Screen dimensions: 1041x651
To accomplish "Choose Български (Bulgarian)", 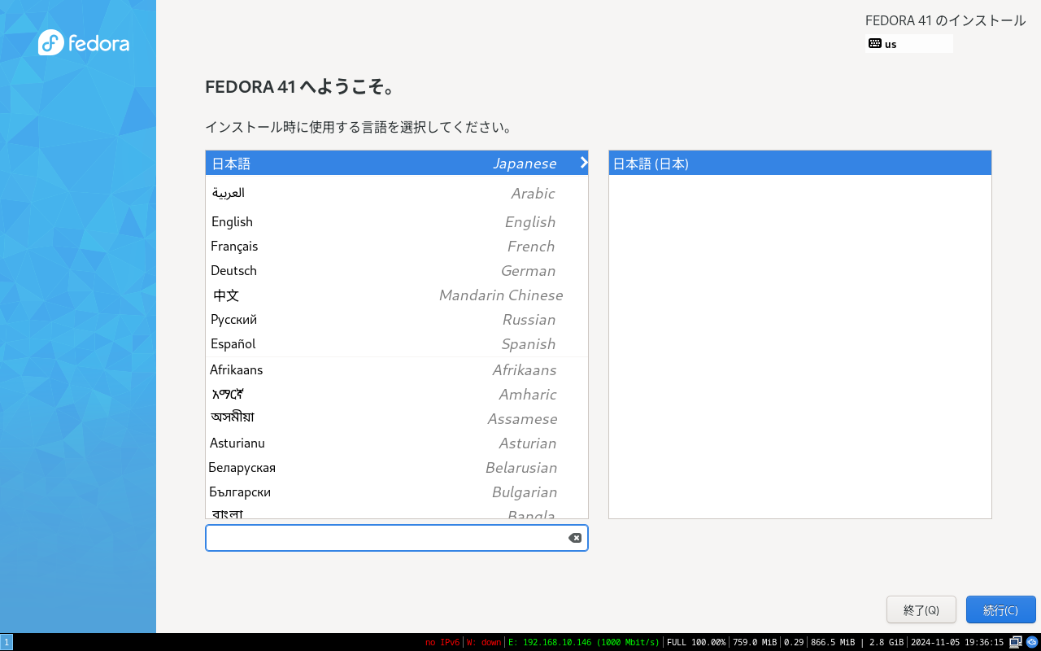I will (397, 492).
